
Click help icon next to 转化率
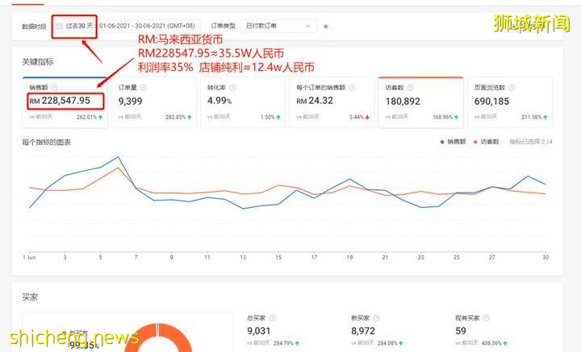tap(232, 88)
